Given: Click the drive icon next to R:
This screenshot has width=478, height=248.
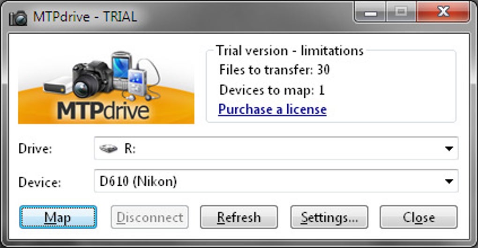Looking at the screenshot, I should 108,148.
